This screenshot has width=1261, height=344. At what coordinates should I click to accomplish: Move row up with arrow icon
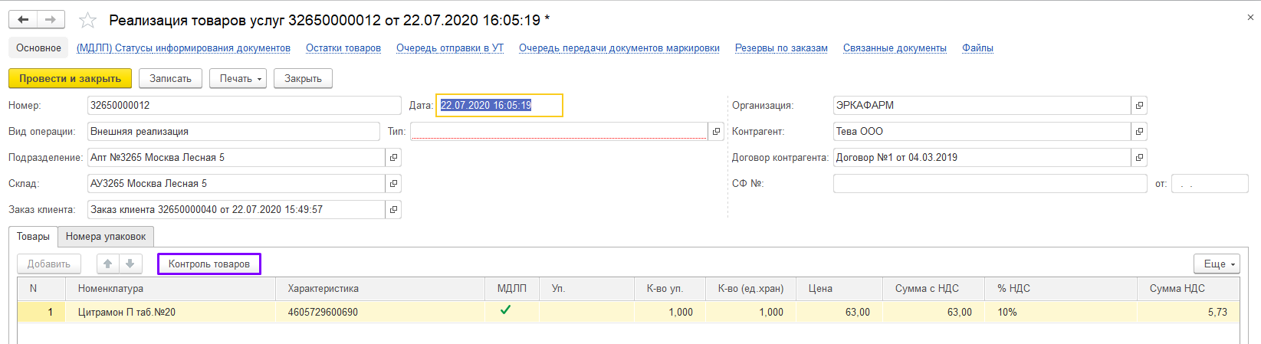108,264
